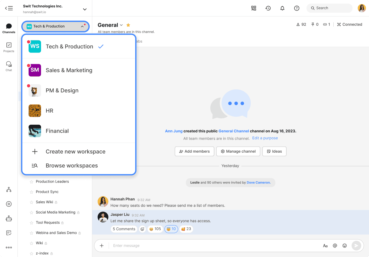Open the activity history clock icon
The image size is (369, 257).
(268, 8)
